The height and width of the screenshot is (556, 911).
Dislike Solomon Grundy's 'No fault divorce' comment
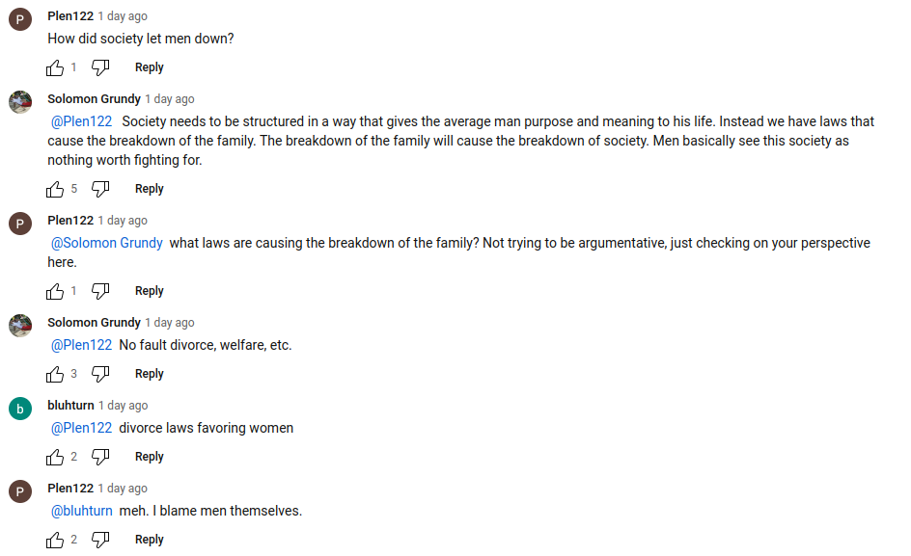pos(100,374)
